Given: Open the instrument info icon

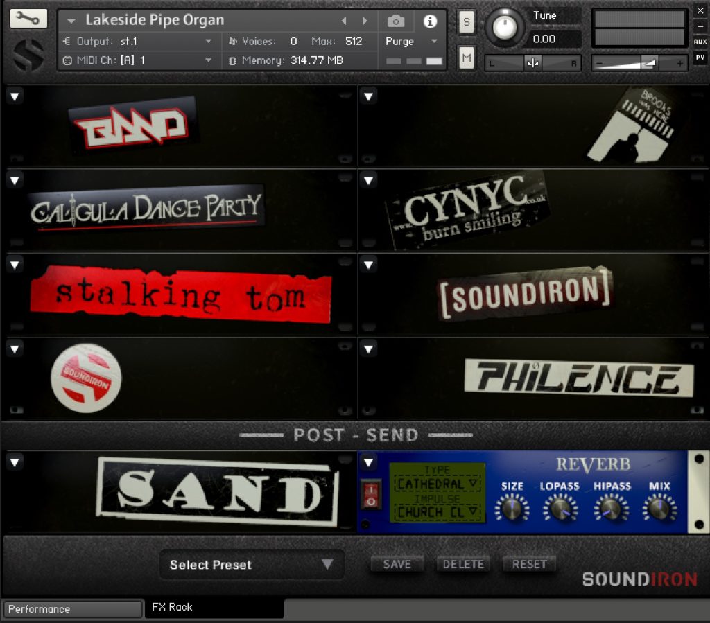Looking at the screenshot, I should point(430,21).
